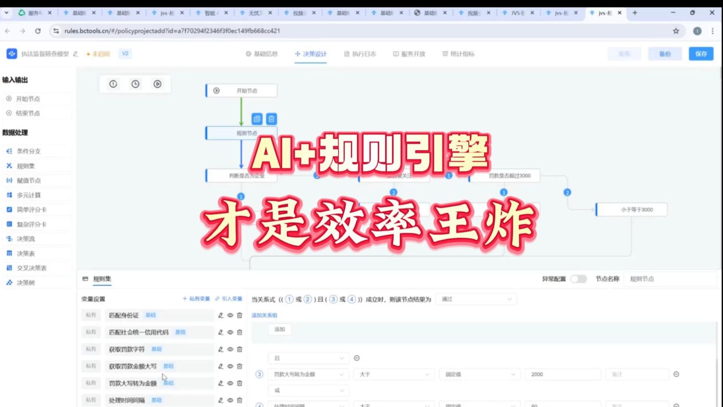Open the node result 通过 dropdown
This screenshot has width=723, height=407.
point(476,299)
